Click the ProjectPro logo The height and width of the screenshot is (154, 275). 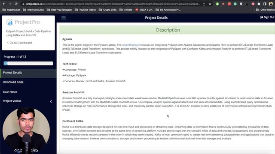point(23,22)
